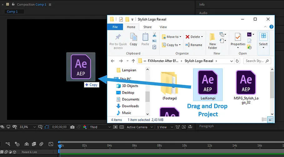The height and width of the screenshot is (157, 284).
Task: Click the Search Stylish Logo Reveal field
Action: pyautogui.click(x=257, y=61)
